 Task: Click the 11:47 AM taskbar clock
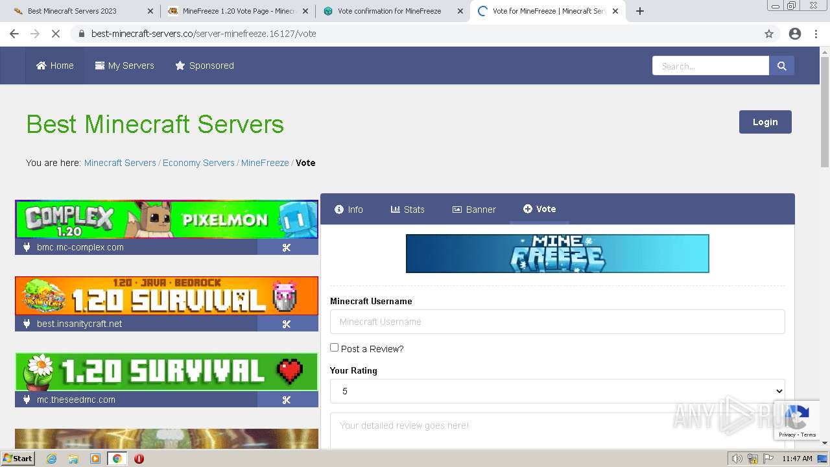coord(797,459)
